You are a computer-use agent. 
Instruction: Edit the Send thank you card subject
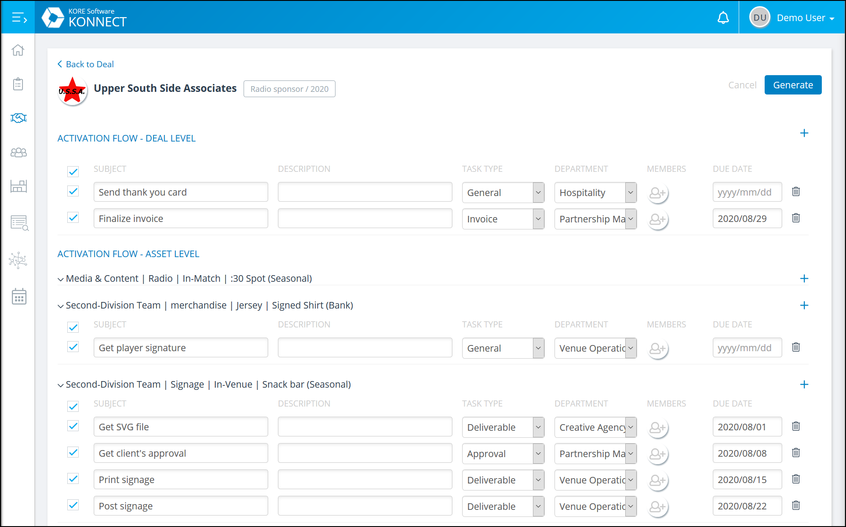[181, 192]
